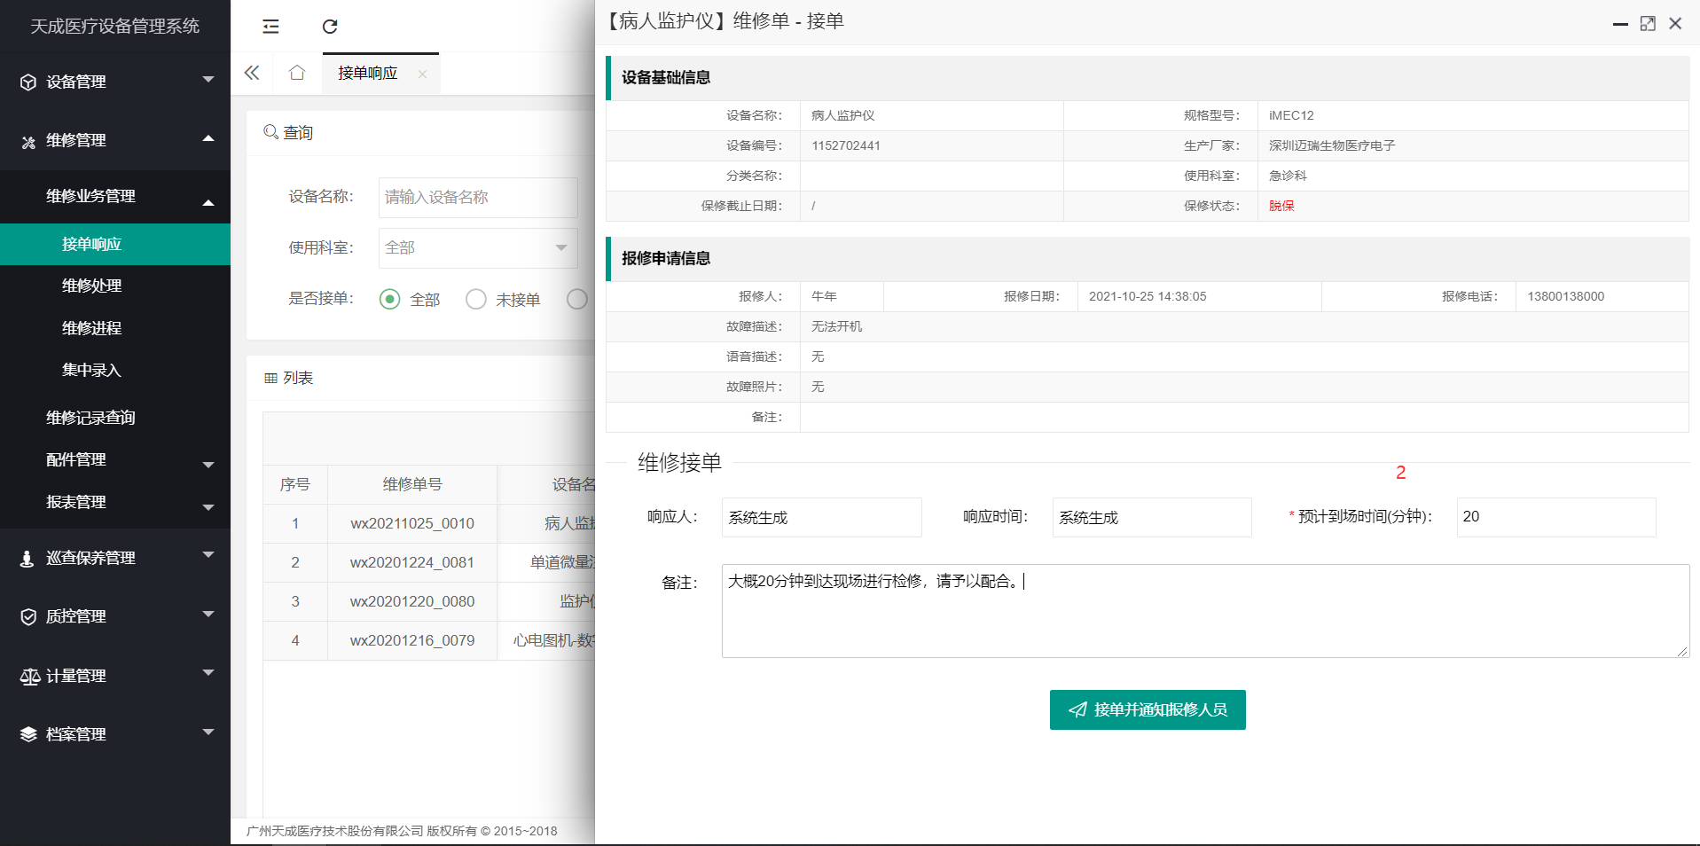Screen dimensions: 1700x846
Task: Click the model value iMEC12
Action: [x=1291, y=115]
